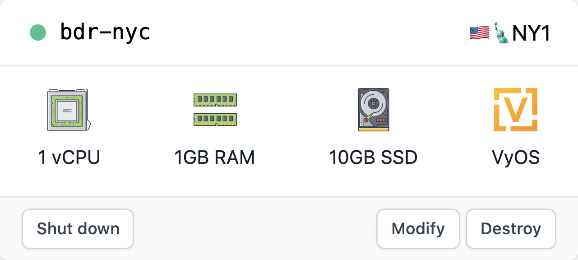The image size is (578, 260).
Task: Click the CPU chip icon
Action: [x=68, y=110]
